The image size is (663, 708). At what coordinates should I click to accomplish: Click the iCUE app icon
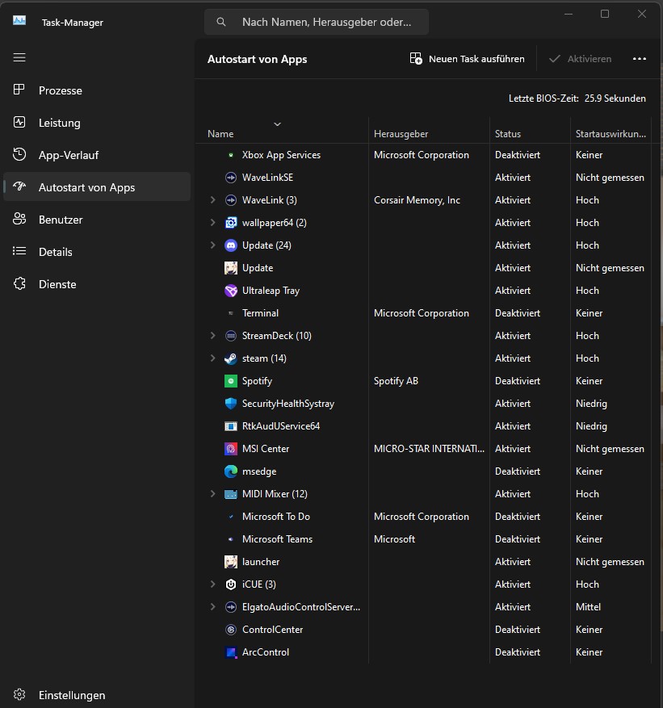(x=231, y=584)
